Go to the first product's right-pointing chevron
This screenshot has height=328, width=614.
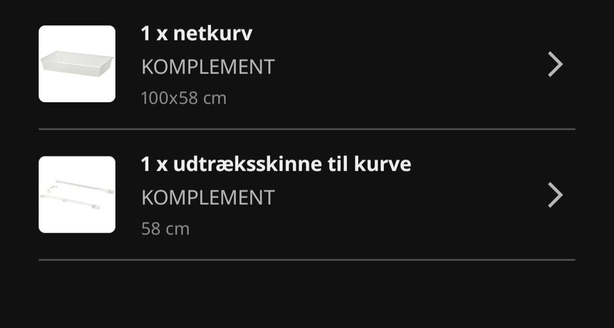pyautogui.click(x=555, y=64)
